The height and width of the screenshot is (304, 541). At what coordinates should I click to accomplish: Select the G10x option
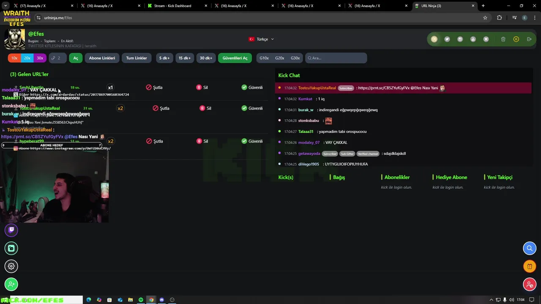pos(264,58)
